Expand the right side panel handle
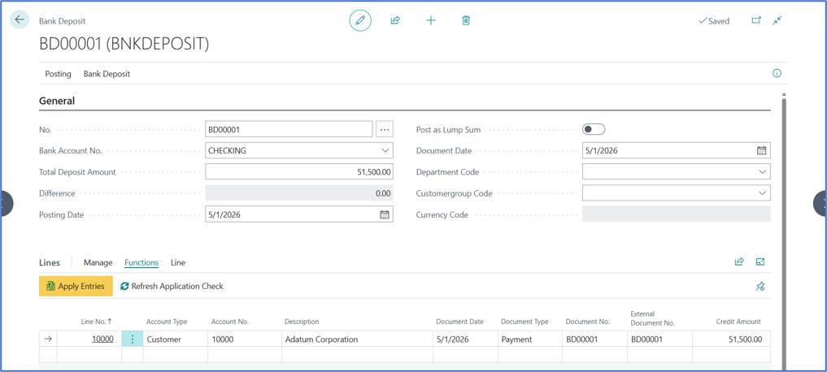827x372 pixels. coord(820,203)
